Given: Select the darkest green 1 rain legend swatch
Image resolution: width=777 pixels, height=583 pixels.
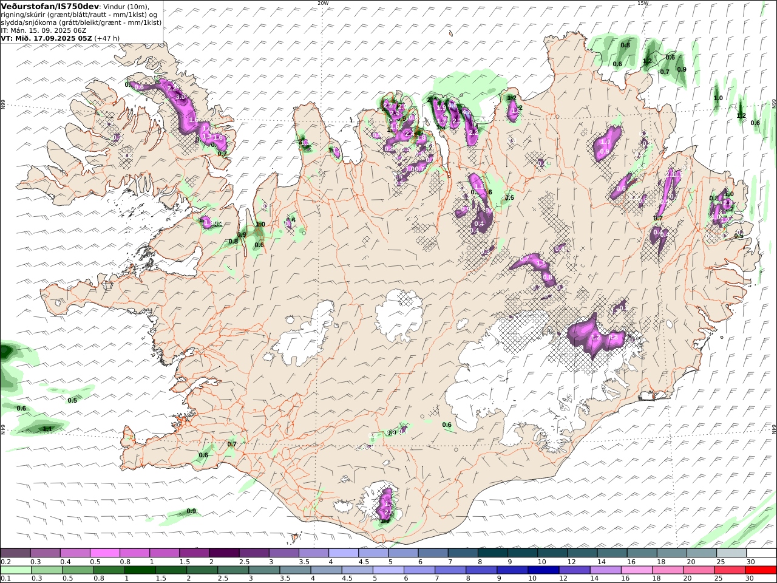Looking at the screenshot, I should [x=140, y=570].
